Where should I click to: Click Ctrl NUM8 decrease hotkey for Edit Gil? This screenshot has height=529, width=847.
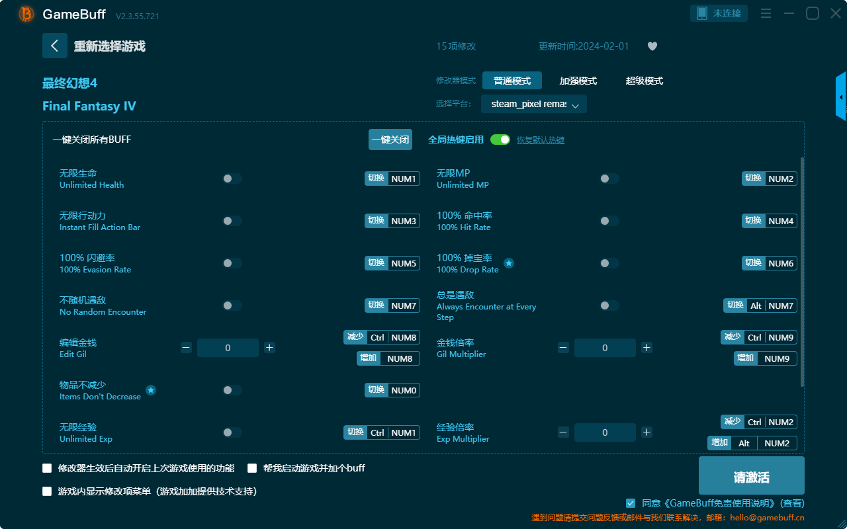point(382,337)
